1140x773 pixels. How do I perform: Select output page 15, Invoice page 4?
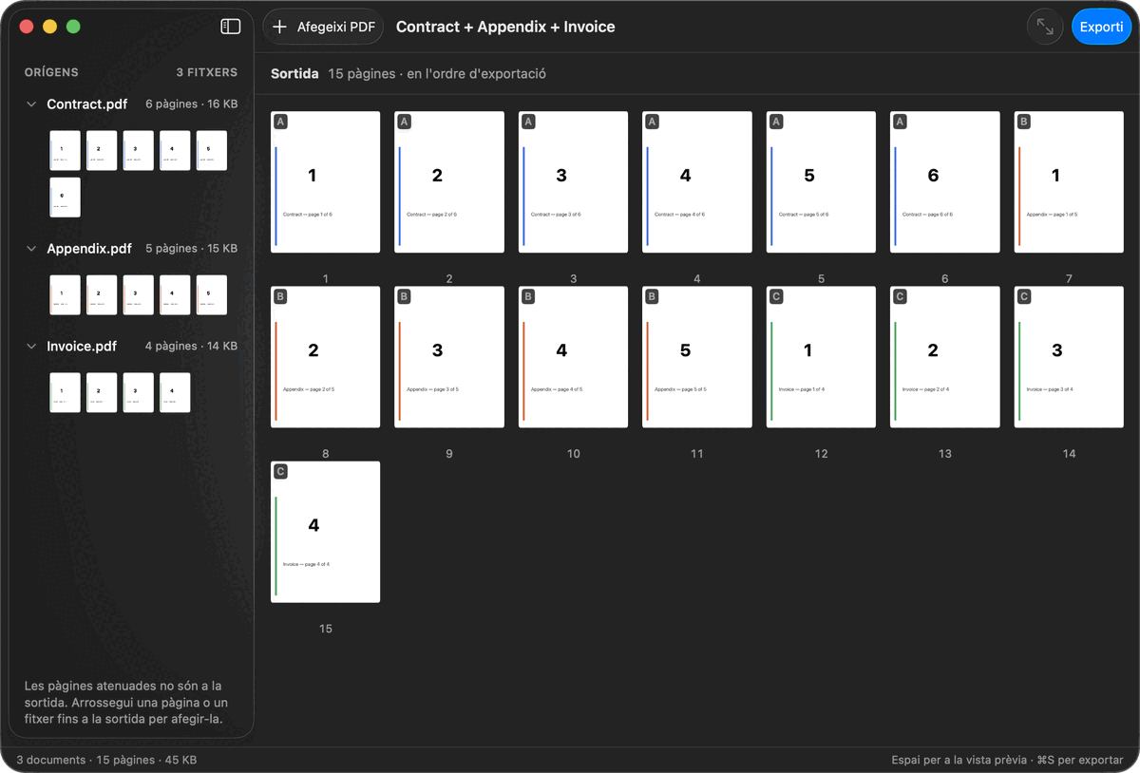[326, 532]
